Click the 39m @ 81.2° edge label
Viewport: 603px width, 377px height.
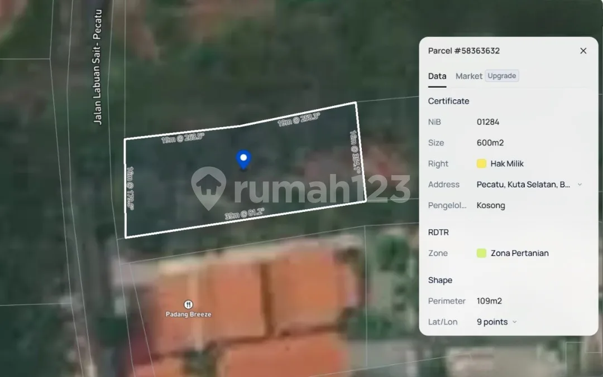[245, 214]
